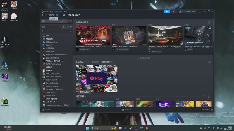This screenshot has height=131, width=234.
Task: Switch to Big Picture mode monitor icon
Action: [200, 12]
